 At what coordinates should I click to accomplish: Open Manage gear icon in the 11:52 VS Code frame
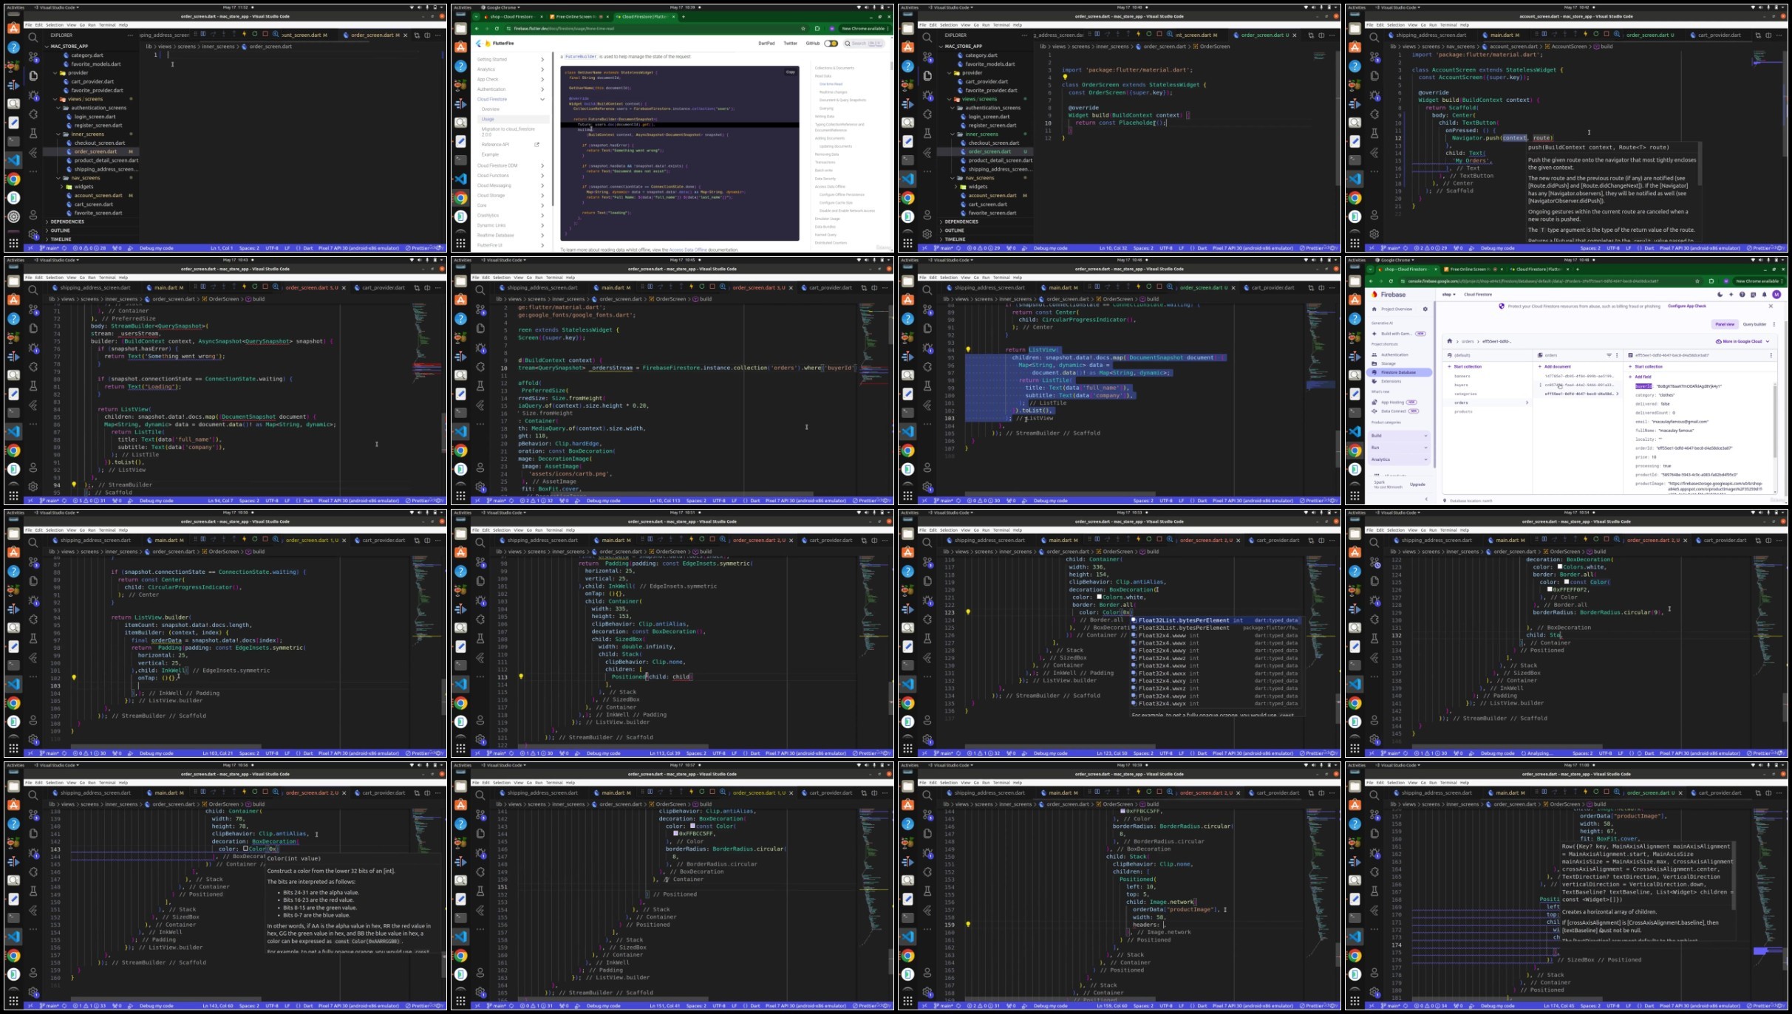click(x=33, y=234)
